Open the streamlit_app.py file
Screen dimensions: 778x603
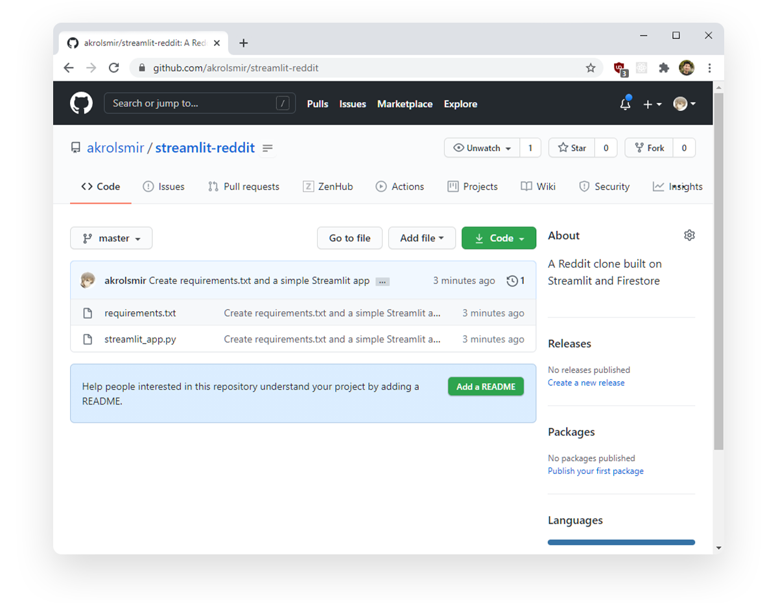point(140,339)
